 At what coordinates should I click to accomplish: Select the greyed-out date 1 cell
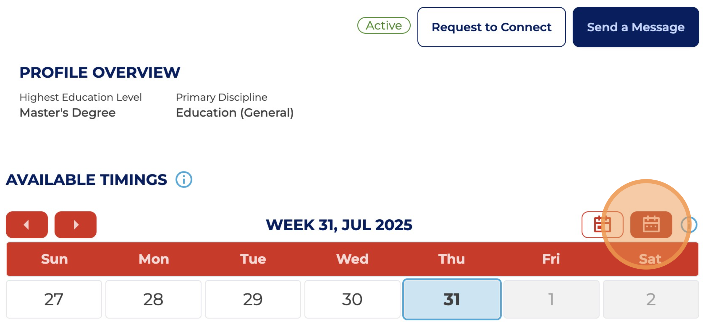551,299
